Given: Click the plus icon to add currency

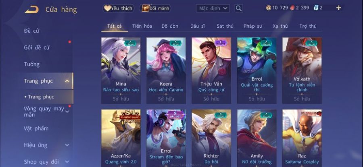Looking at the screenshot, I should pos(338,8).
